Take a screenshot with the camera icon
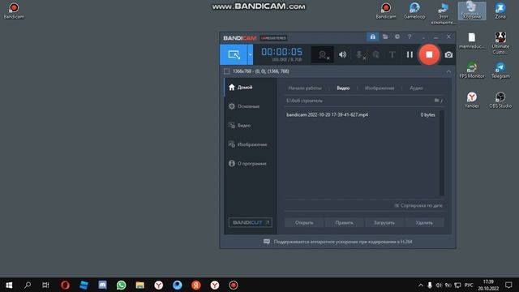Image resolution: width=519 pixels, height=292 pixels. coord(448,54)
